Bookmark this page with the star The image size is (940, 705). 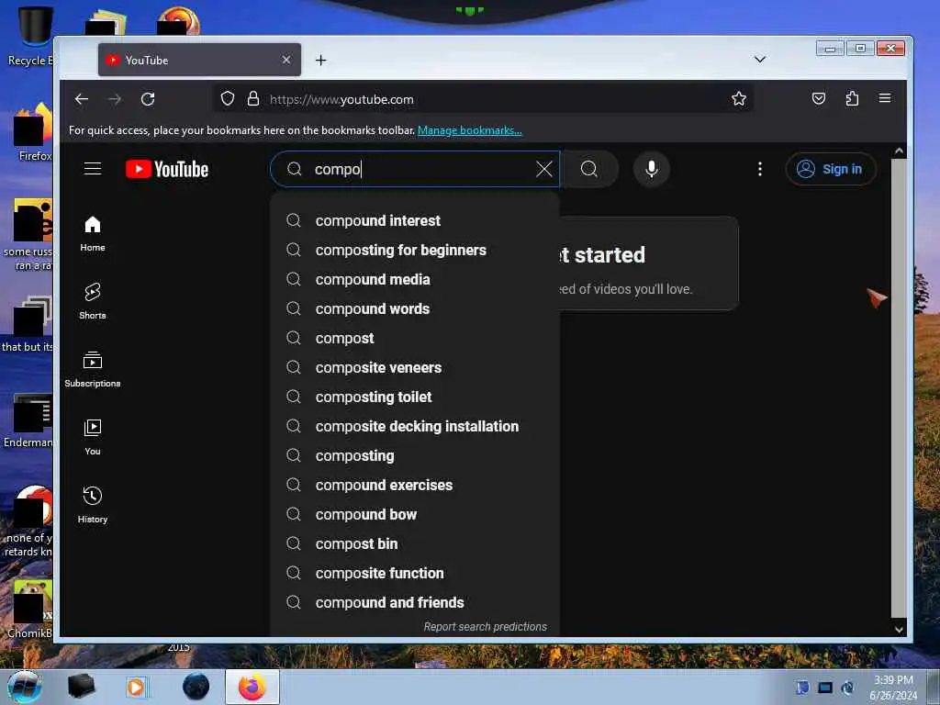739,98
